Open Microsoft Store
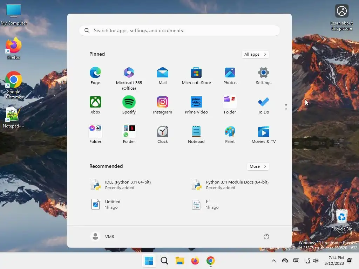This screenshot has height=269, width=359. tap(196, 76)
